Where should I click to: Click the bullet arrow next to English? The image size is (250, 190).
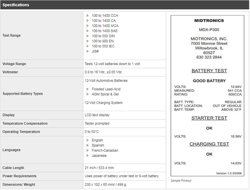click(87, 140)
